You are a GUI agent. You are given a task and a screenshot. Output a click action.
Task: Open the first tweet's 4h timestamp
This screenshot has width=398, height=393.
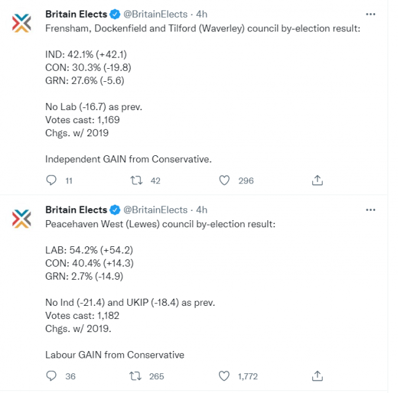click(202, 14)
